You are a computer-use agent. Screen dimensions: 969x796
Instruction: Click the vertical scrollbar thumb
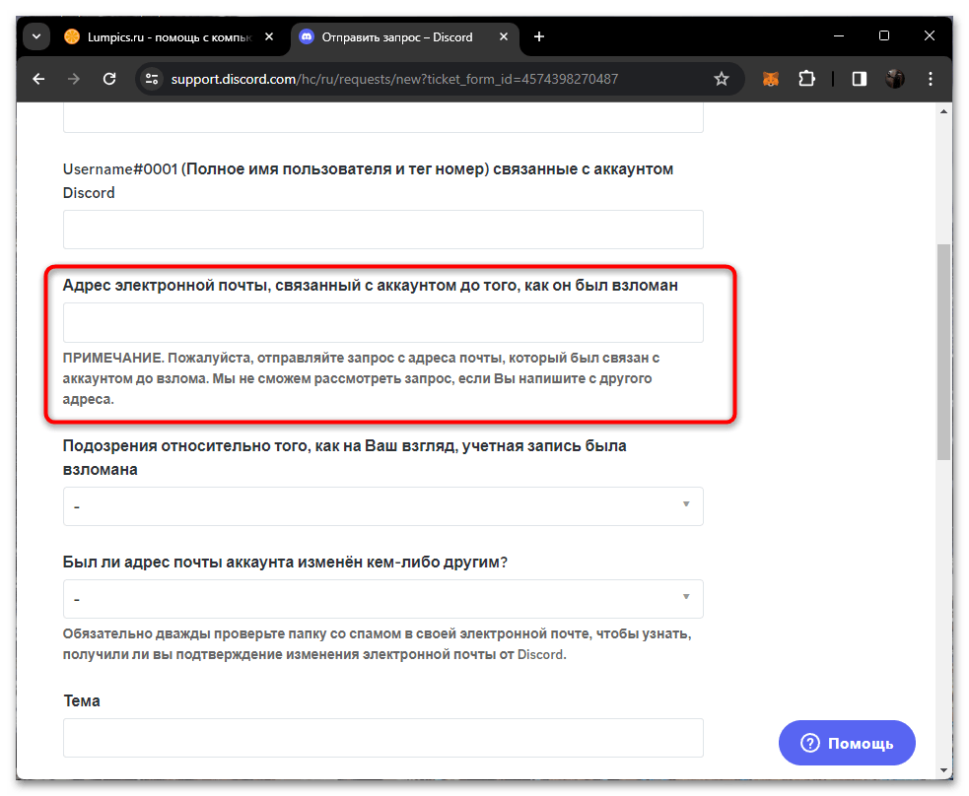[943, 352]
